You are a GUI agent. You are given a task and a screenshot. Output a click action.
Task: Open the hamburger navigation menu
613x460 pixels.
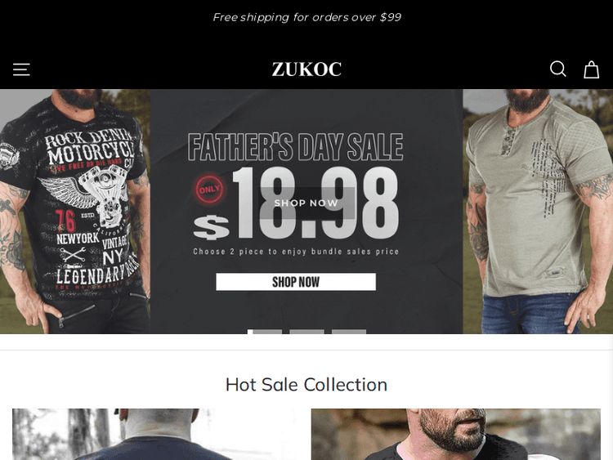21,69
